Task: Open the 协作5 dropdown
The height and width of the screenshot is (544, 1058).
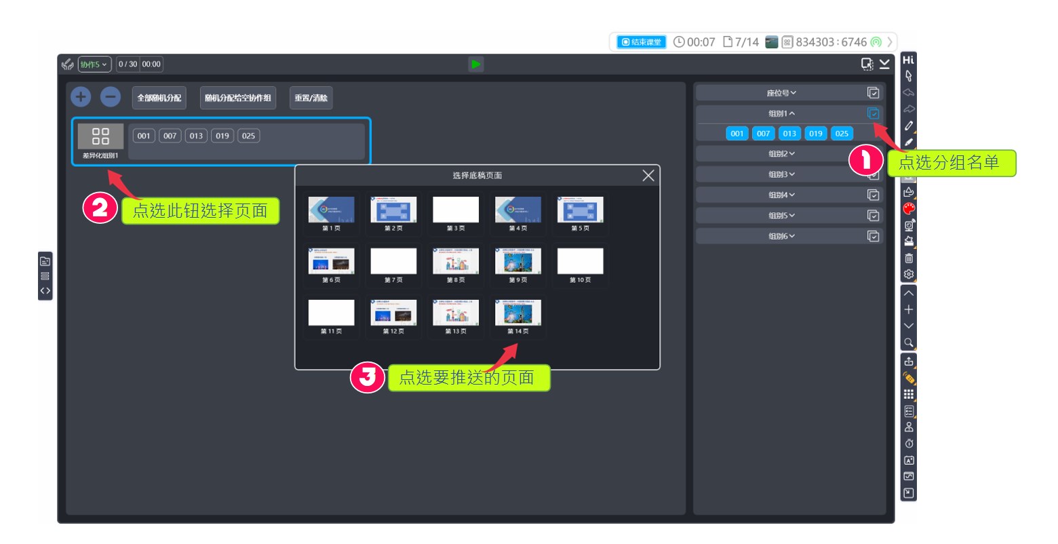Action: pyautogui.click(x=94, y=64)
